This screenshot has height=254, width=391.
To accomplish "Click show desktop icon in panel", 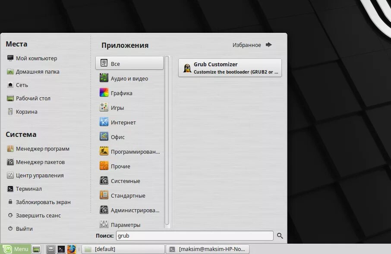I will tap(36, 249).
